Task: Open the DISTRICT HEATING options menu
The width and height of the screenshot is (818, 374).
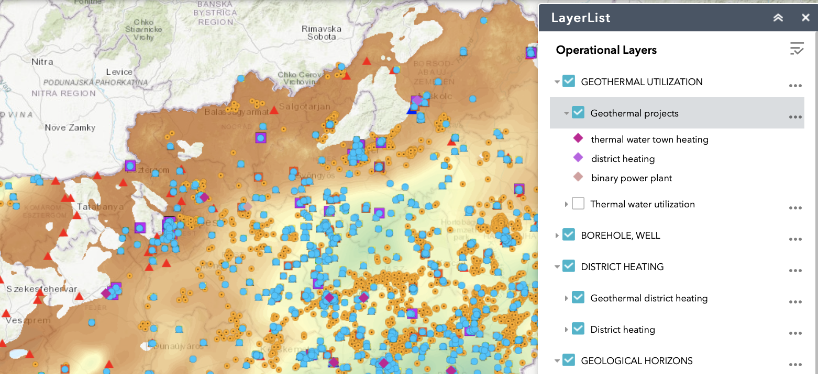Action: (x=795, y=271)
